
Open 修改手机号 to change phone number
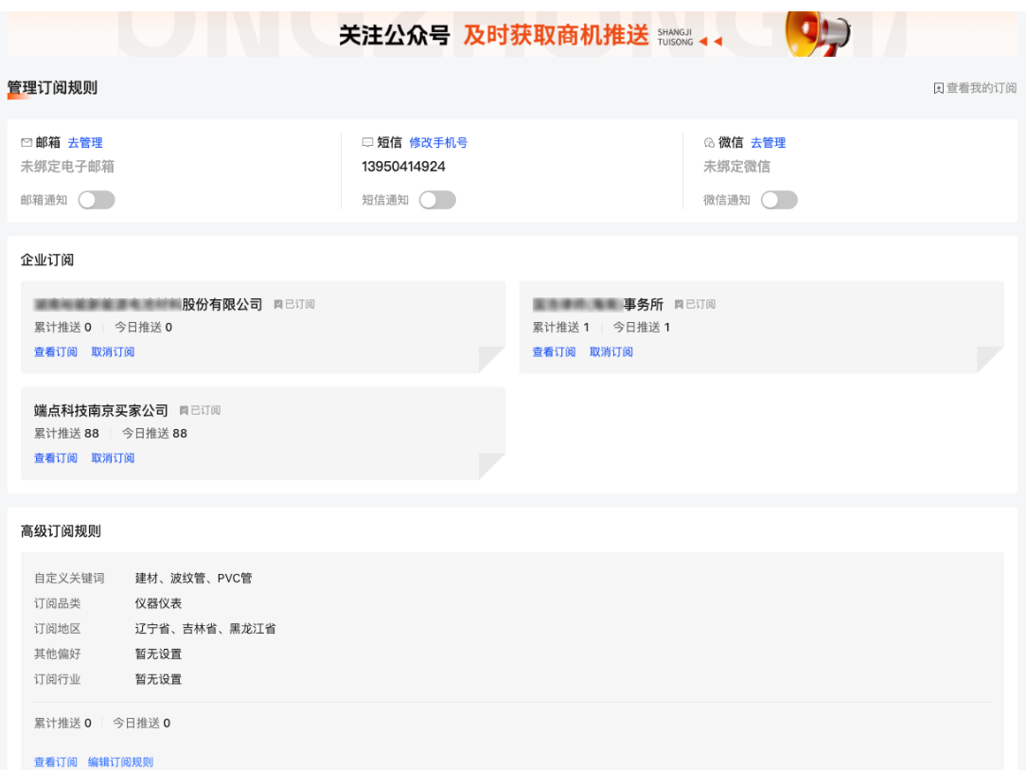pos(438,142)
